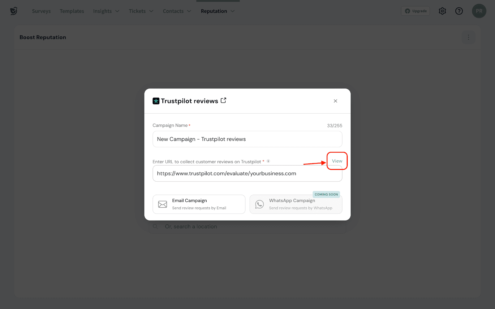Viewport: 495px width, 309px height.
Task: Click the Trustpilot URL input field
Action: click(x=247, y=173)
